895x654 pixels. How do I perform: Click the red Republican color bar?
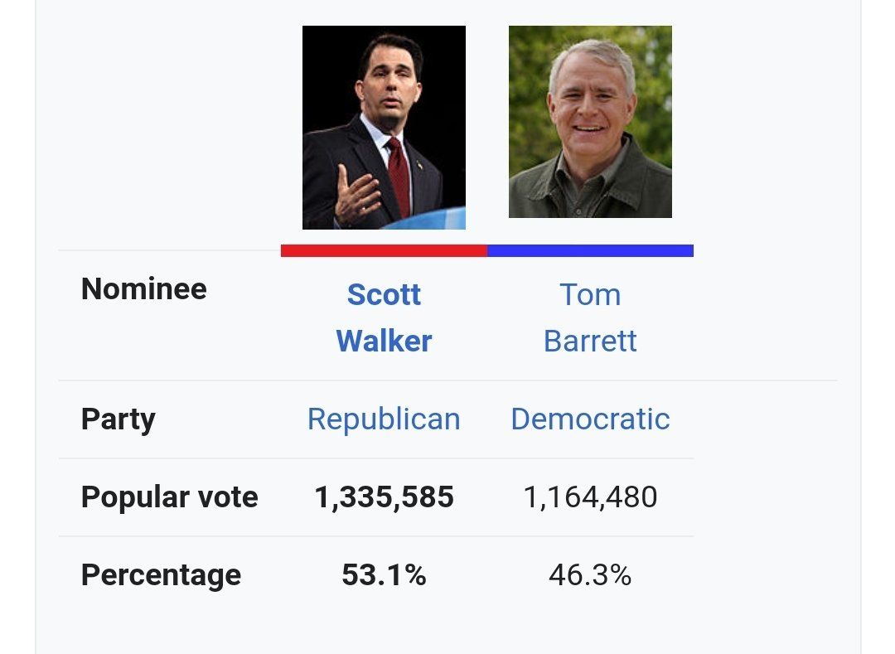pyautogui.click(x=384, y=250)
